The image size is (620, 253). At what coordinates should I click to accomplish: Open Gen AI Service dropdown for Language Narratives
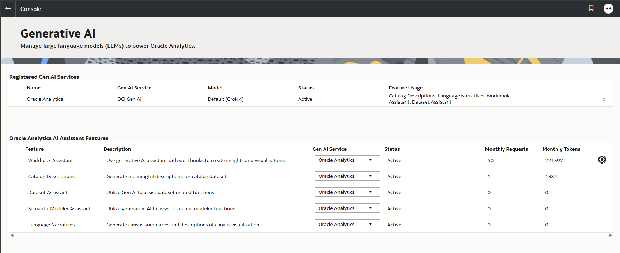click(x=348, y=225)
